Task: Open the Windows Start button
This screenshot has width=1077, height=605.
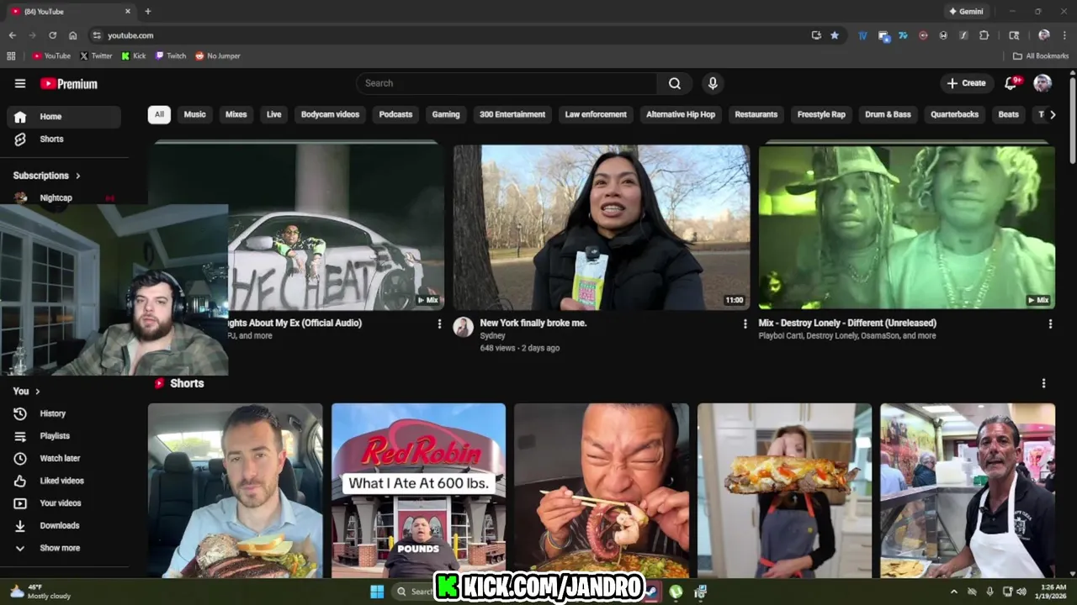Action: [377, 592]
